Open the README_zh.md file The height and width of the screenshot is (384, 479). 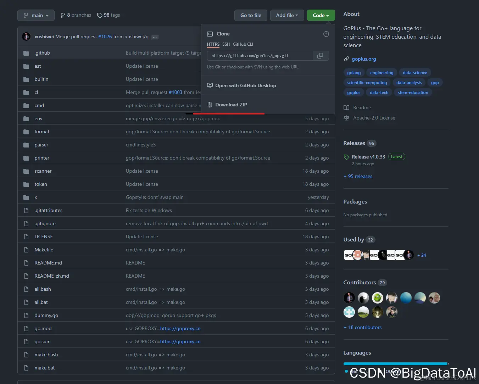click(x=52, y=276)
